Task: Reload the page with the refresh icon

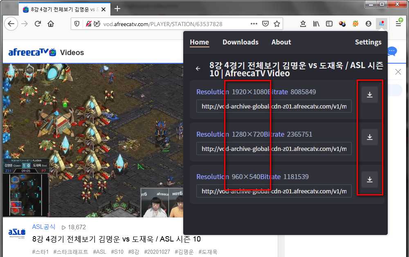Action: coord(38,24)
